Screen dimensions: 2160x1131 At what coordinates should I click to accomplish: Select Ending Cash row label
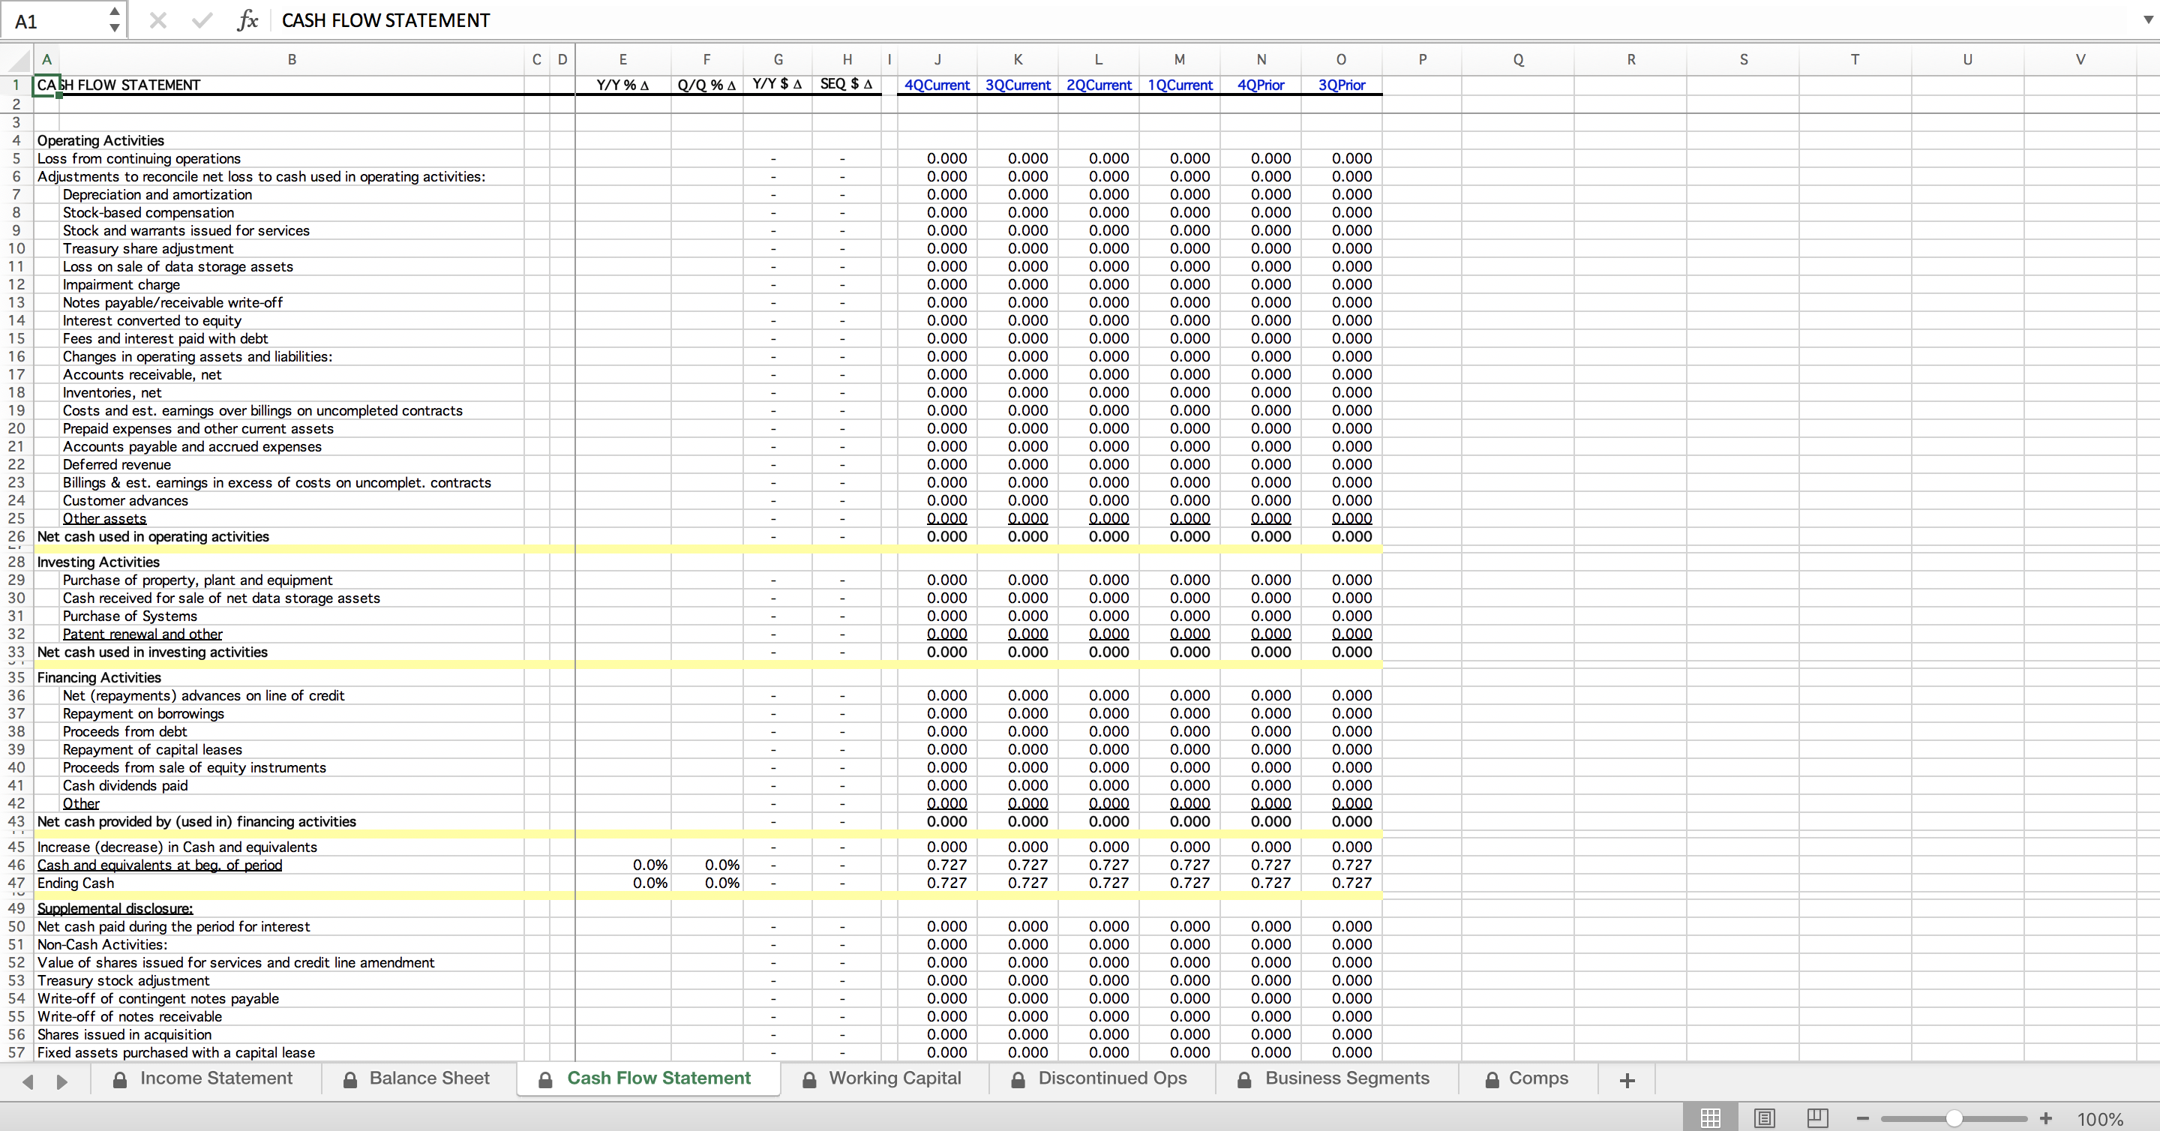click(76, 883)
